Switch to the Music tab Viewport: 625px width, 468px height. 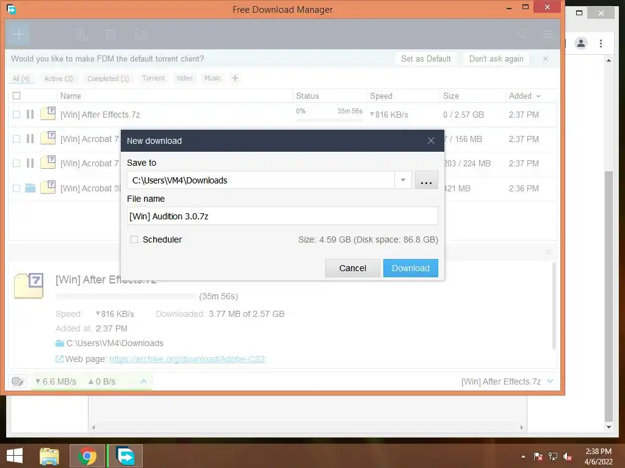(212, 78)
